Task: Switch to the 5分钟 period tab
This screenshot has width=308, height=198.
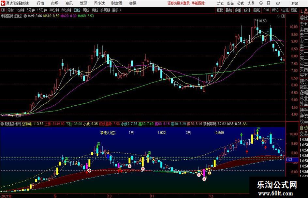Action: click(31, 10)
